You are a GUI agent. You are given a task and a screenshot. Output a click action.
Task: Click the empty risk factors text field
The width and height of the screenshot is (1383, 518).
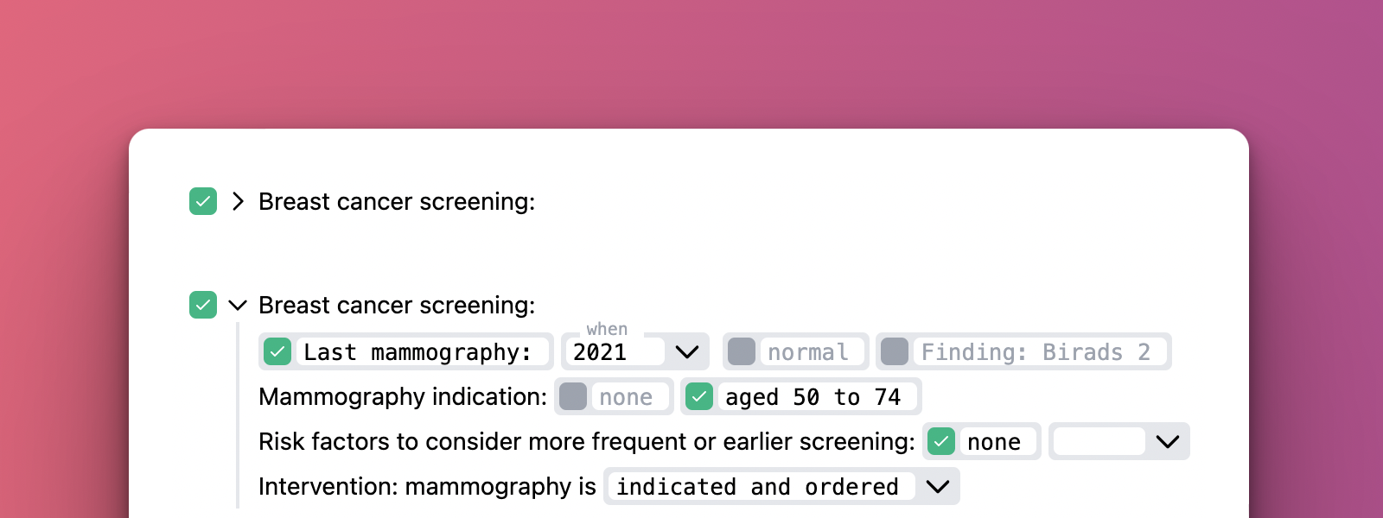pos(1098,442)
